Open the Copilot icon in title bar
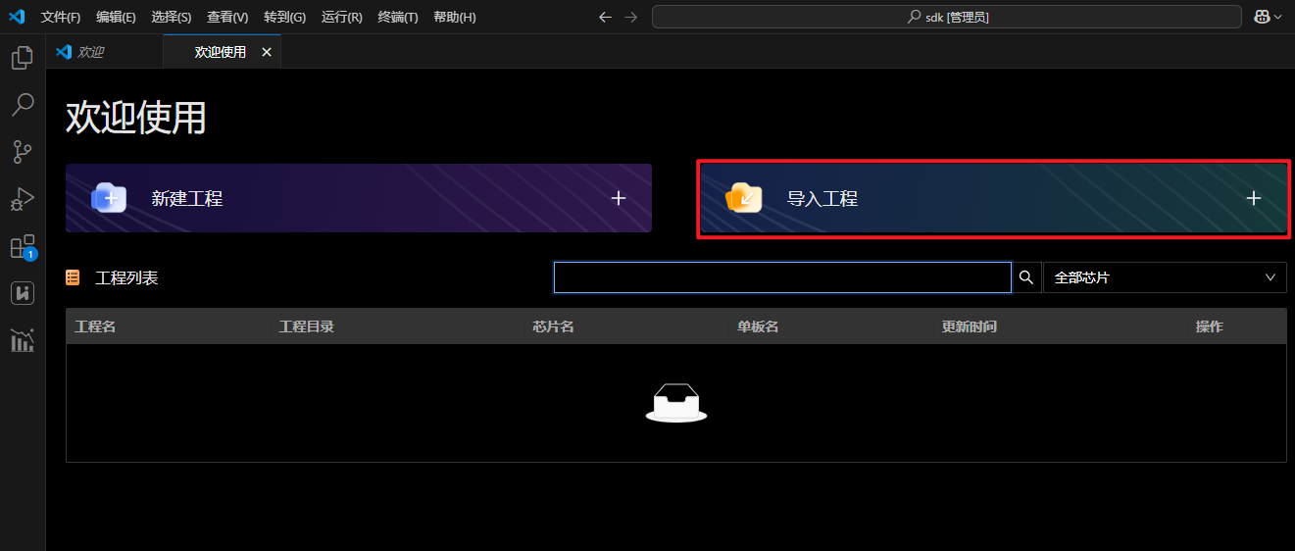 click(x=1262, y=17)
